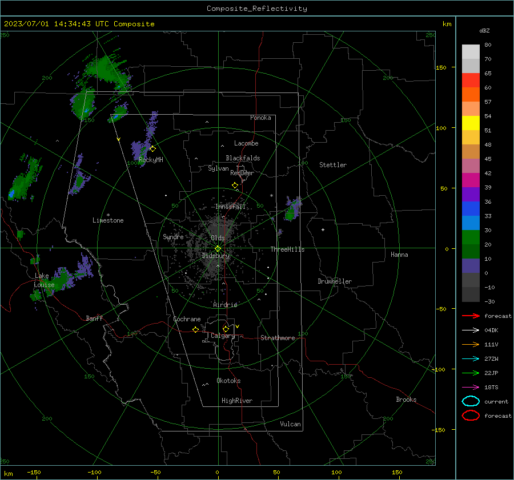Click the ThreeHills label

[287, 249]
